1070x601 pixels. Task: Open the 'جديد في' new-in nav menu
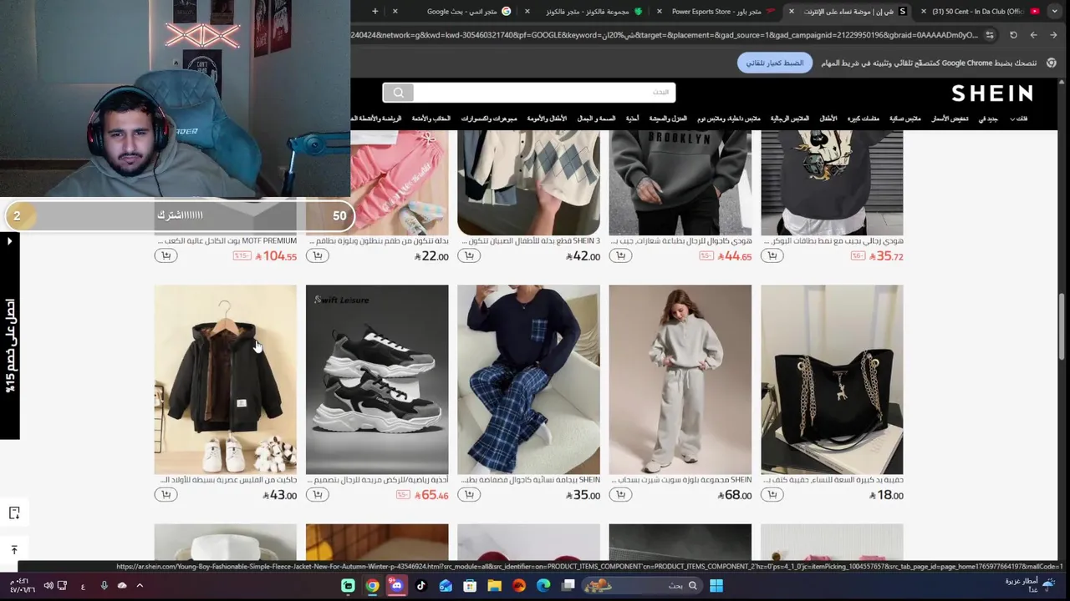(x=988, y=119)
